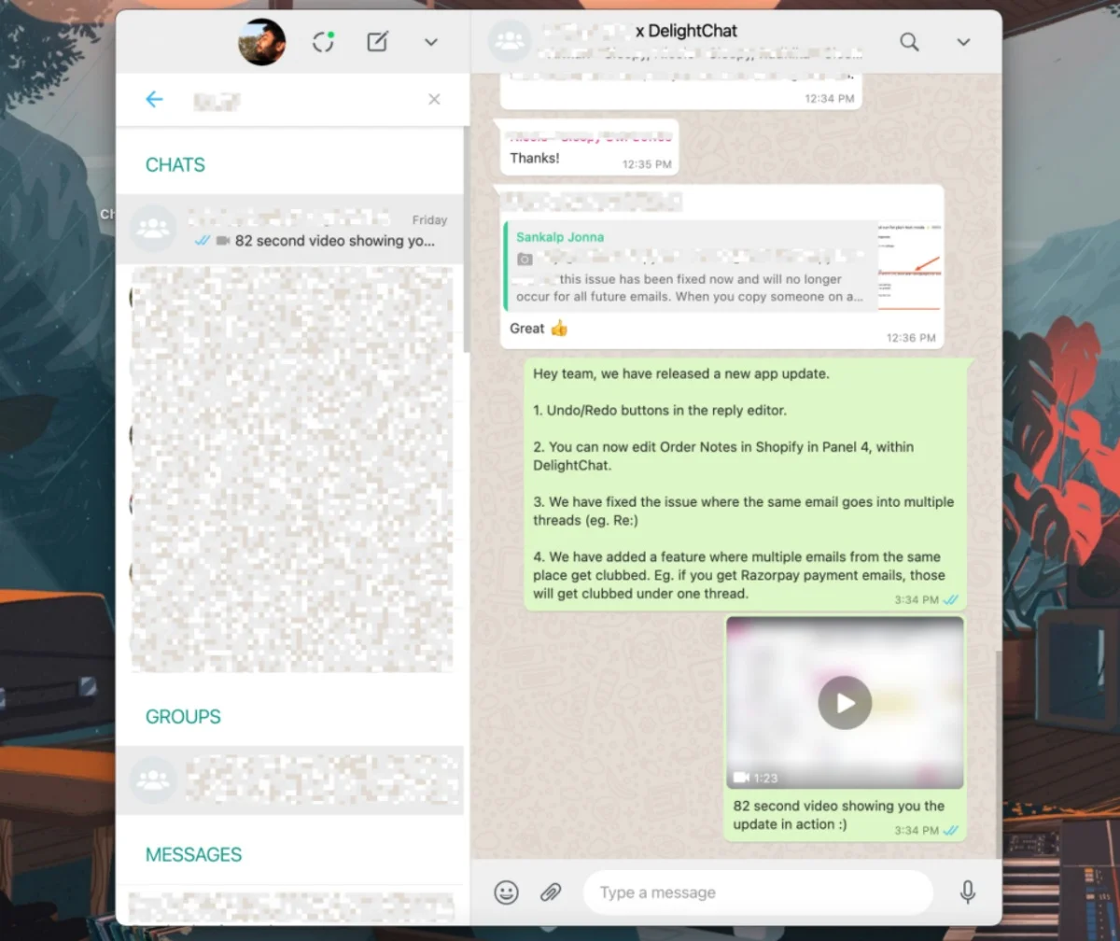Open the group result under GROUPS
Screen dimensions: 1120x941
(x=289, y=780)
